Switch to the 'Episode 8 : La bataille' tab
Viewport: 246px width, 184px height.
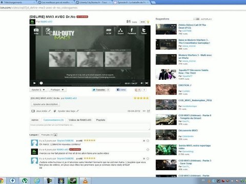click(x=132, y=3)
